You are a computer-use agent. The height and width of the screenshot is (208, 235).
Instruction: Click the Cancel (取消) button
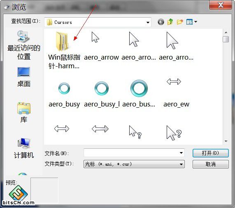[211, 164]
